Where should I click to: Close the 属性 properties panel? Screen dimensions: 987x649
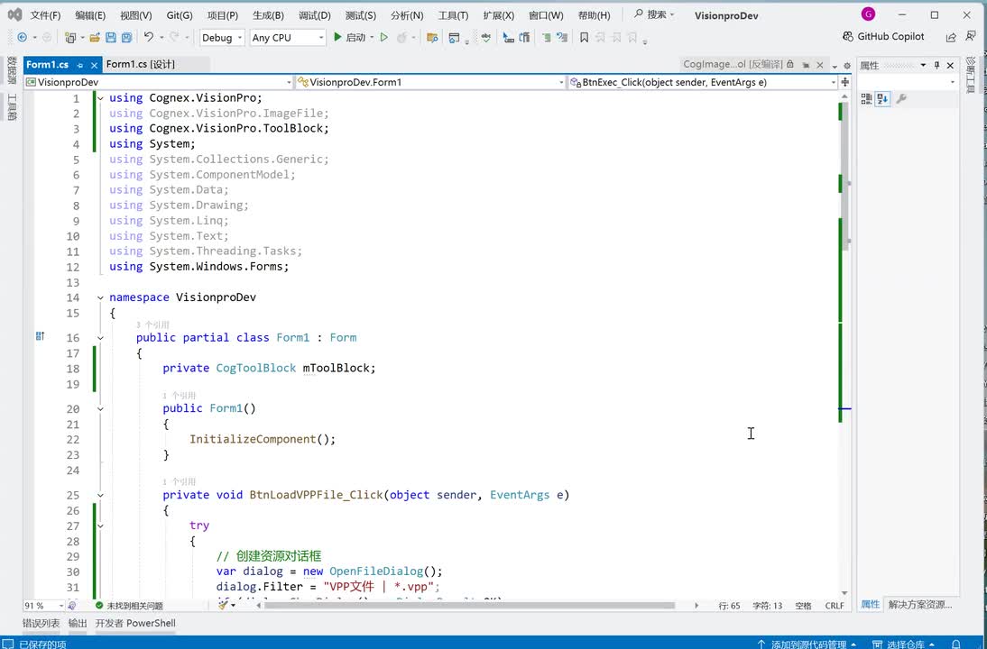point(951,65)
